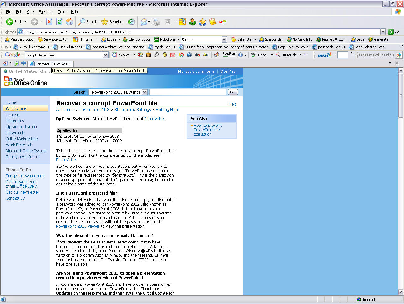Open the Templates sidebar link
The height and width of the screenshot is (304, 404).
click(x=15, y=121)
